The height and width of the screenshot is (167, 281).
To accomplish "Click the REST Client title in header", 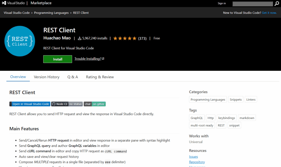I will pos(59,30).
